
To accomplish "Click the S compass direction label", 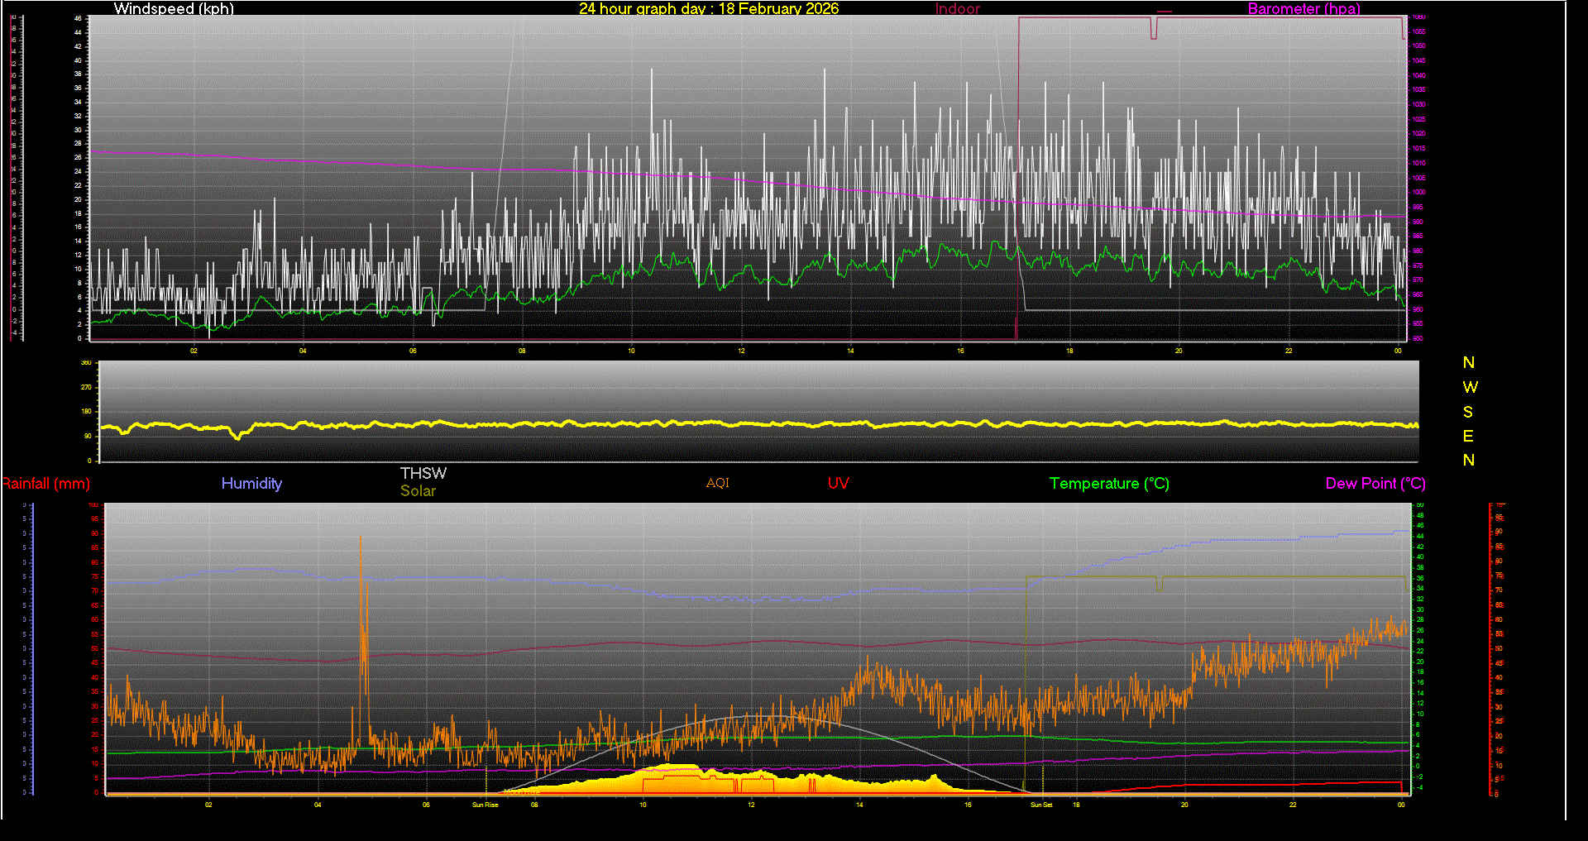I will (1468, 412).
